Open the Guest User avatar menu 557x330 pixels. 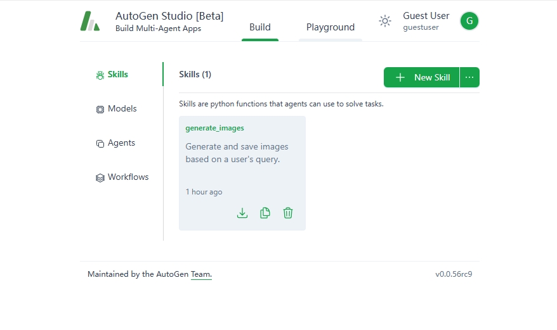469,21
